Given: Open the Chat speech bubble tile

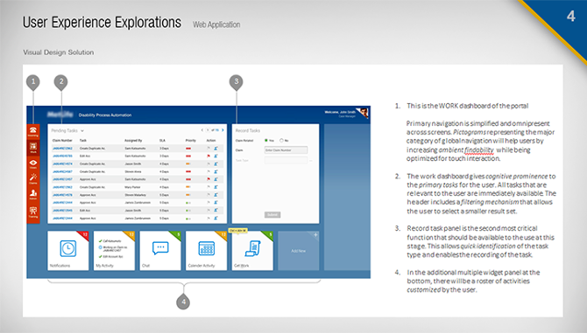Looking at the screenshot, I should pyautogui.click(x=160, y=248).
